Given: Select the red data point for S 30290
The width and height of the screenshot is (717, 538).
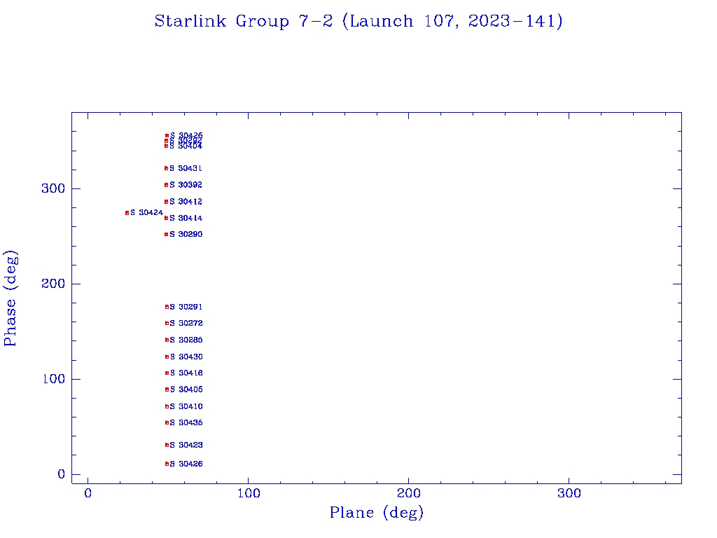Looking at the screenshot, I should pos(167,235).
